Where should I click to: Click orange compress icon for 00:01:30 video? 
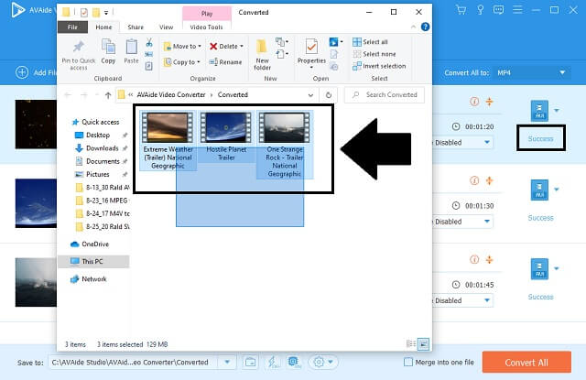(490, 180)
